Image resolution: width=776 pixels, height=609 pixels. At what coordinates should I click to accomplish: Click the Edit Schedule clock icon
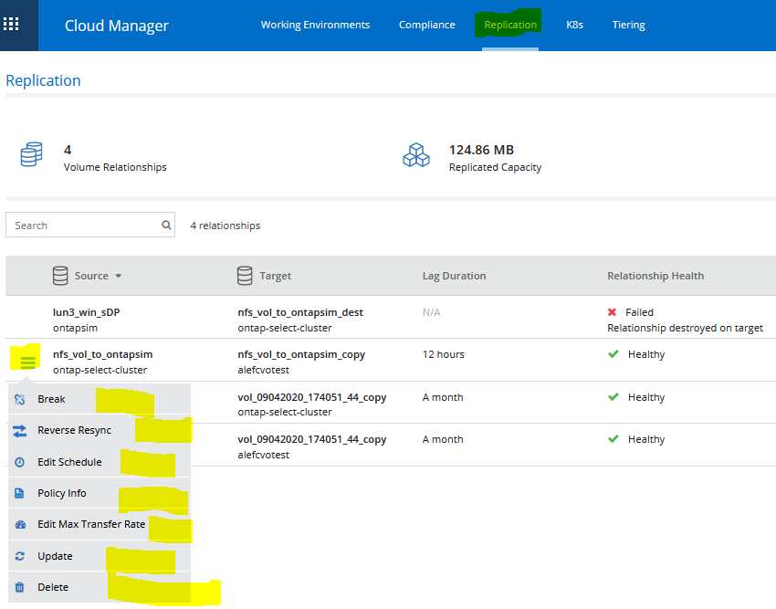point(20,462)
